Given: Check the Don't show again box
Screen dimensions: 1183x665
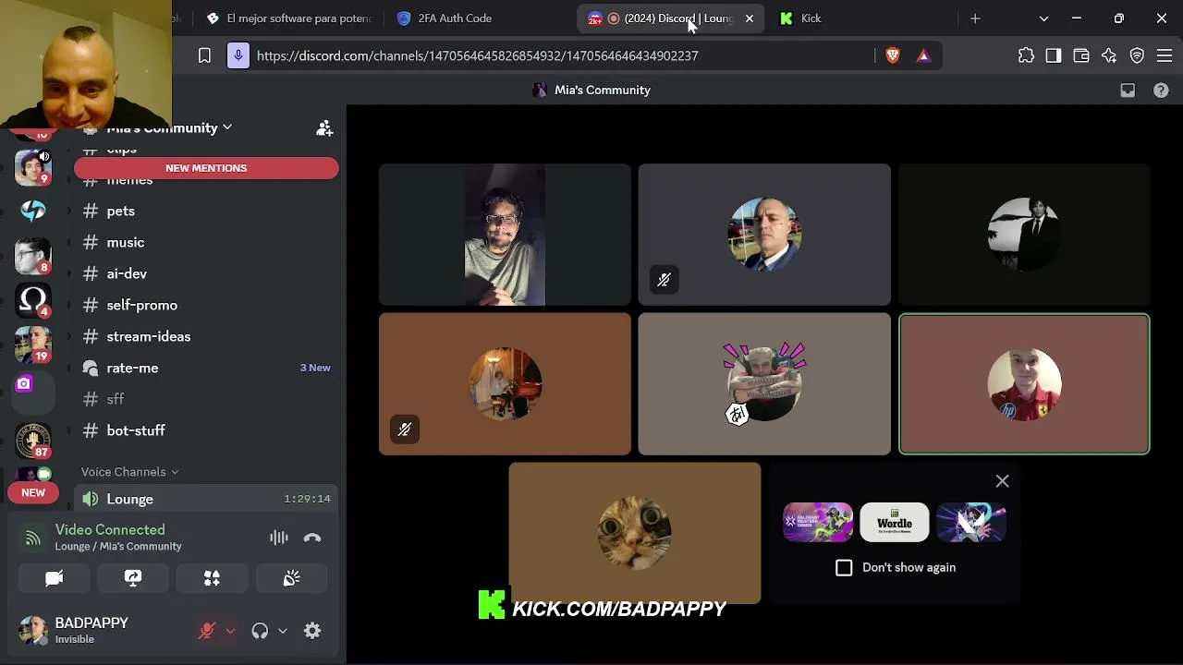Looking at the screenshot, I should tap(844, 568).
